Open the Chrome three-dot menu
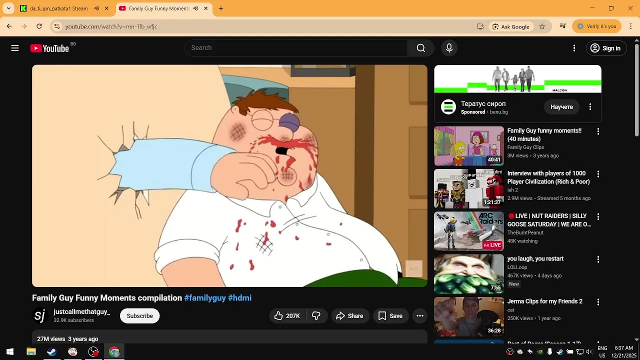This screenshot has width=640, height=360. [631, 26]
